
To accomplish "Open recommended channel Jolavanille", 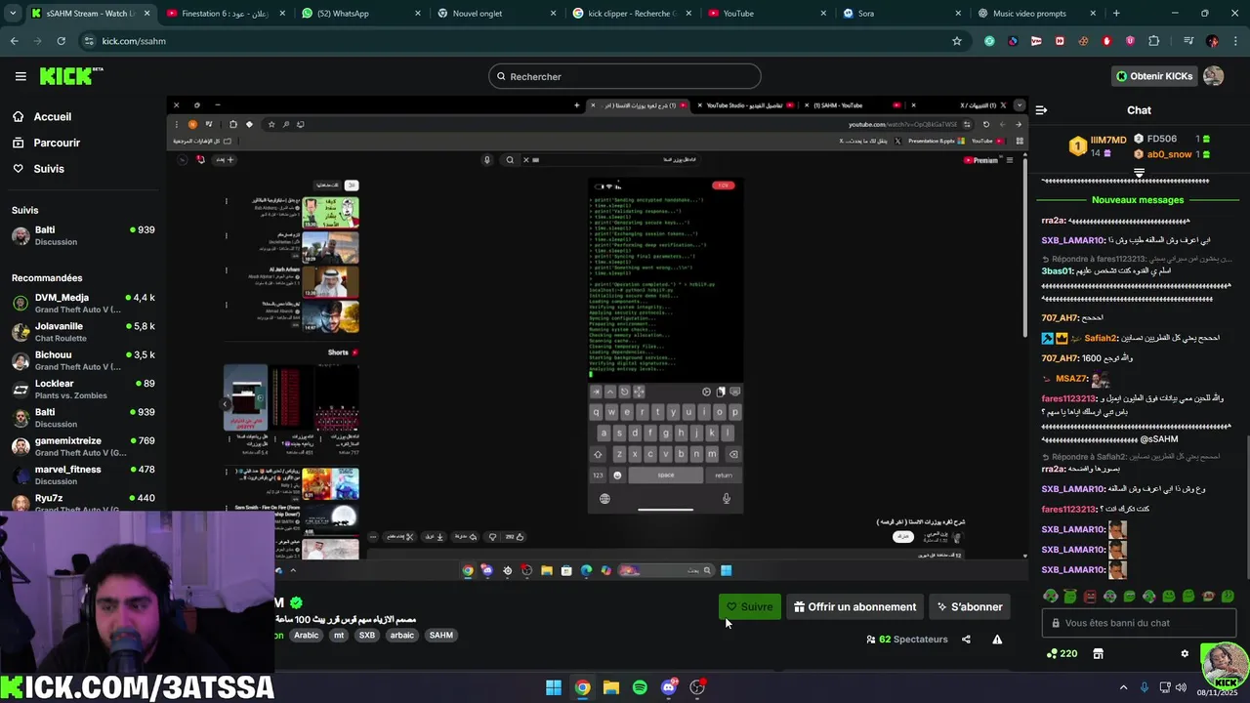I will coord(83,332).
